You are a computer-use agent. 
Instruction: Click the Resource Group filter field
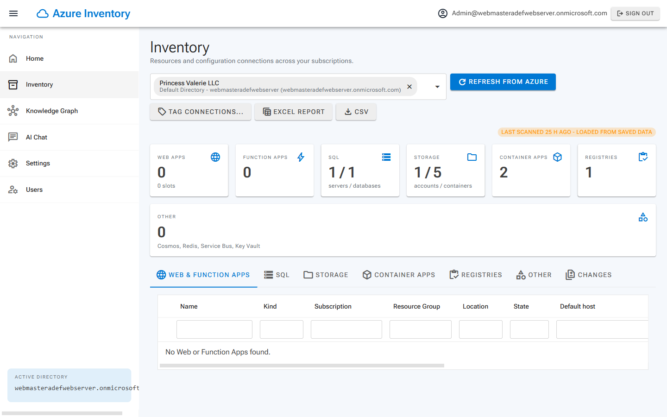click(x=421, y=329)
